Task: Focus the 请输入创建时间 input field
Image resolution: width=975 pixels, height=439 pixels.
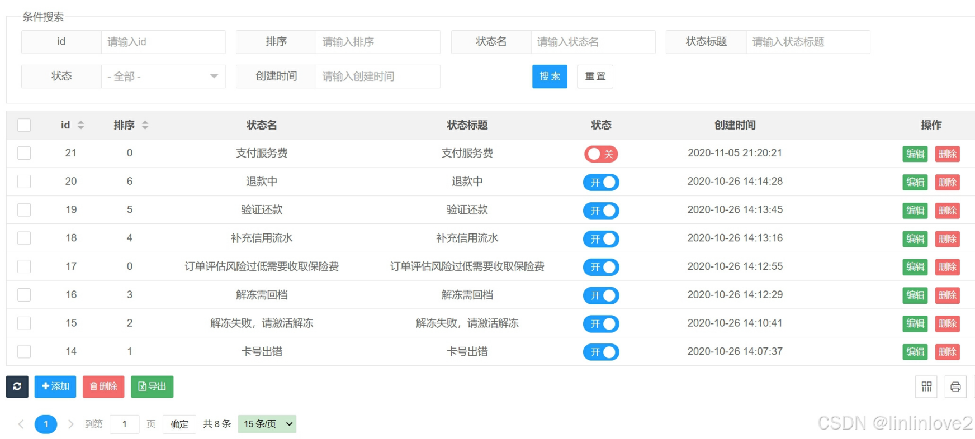Action: (x=378, y=77)
